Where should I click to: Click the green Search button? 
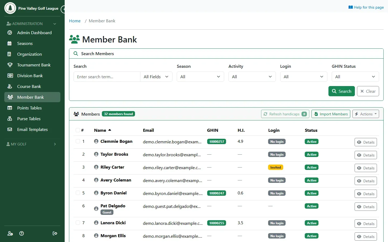coord(342,91)
